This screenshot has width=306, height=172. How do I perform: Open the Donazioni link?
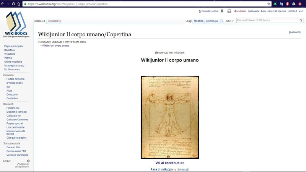click(x=12, y=94)
